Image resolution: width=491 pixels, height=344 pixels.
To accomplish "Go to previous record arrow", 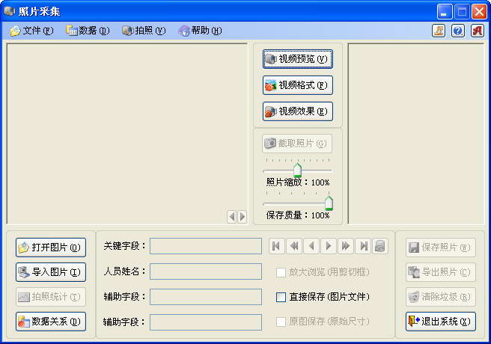I will click(x=311, y=246).
